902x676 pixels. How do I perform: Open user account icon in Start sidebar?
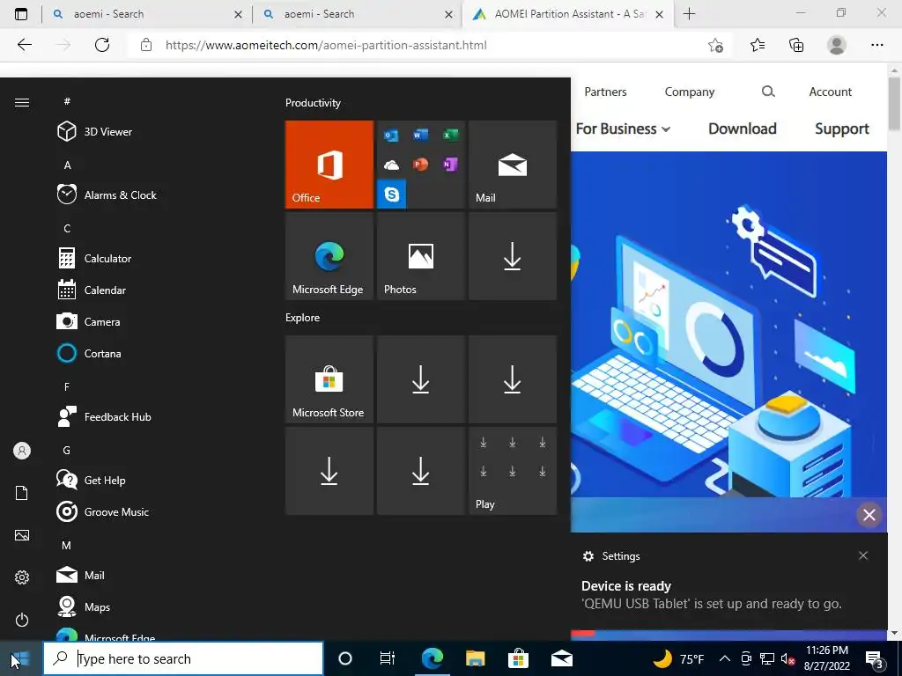(22, 451)
